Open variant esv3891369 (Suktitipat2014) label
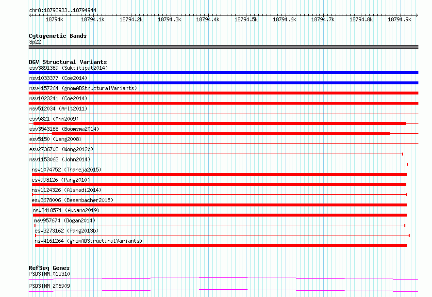This screenshot has width=432, height=297. [x=68, y=68]
